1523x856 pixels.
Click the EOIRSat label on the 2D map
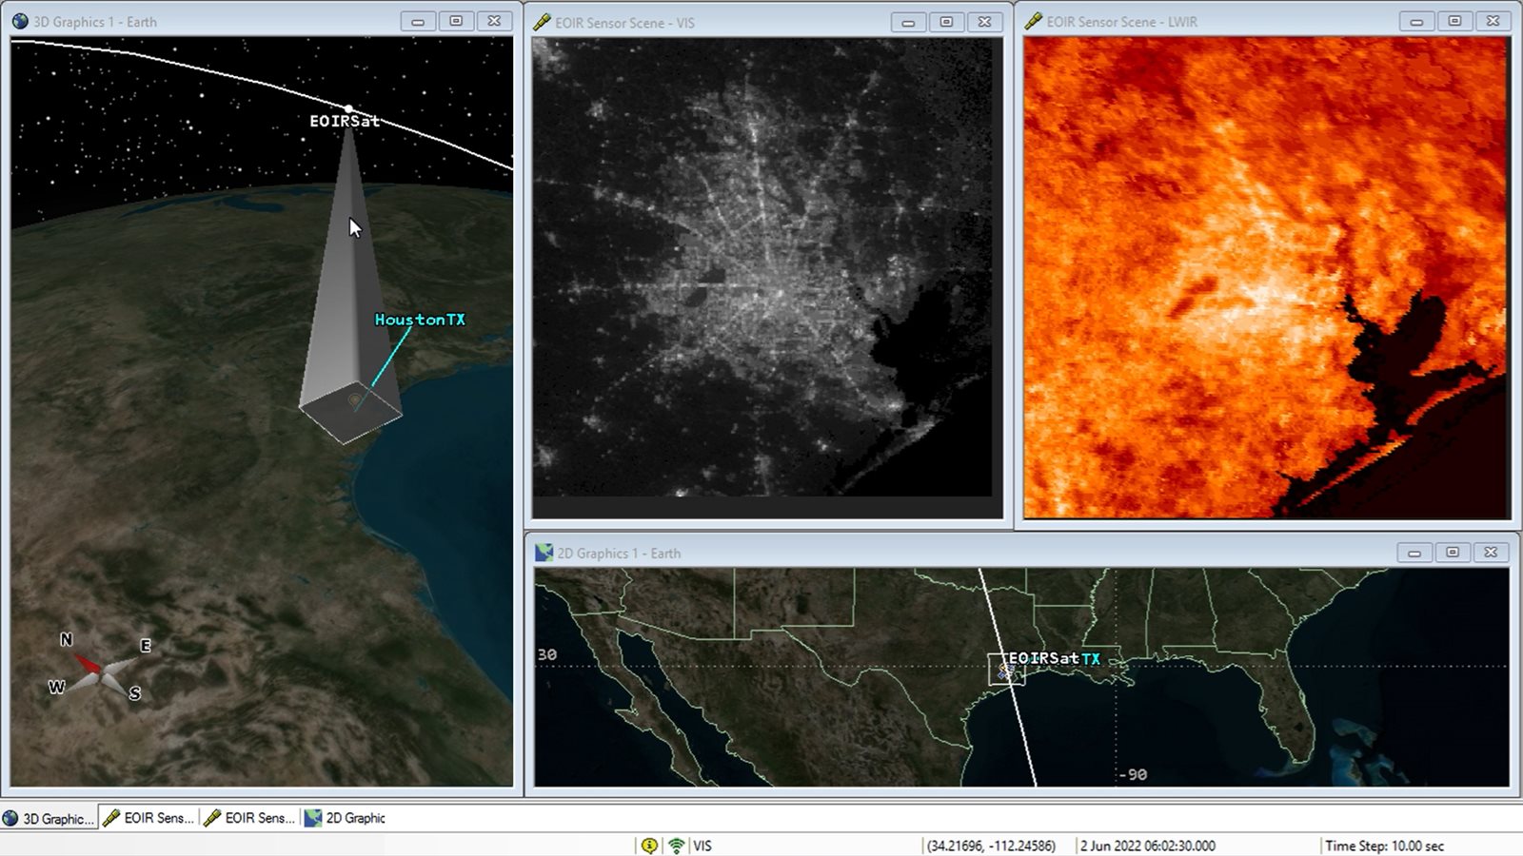(x=1043, y=658)
